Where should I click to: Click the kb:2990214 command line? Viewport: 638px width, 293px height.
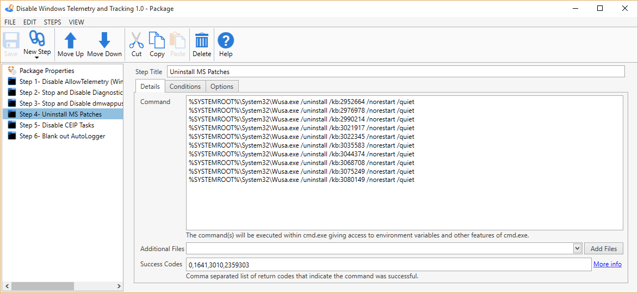pos(301,119)
